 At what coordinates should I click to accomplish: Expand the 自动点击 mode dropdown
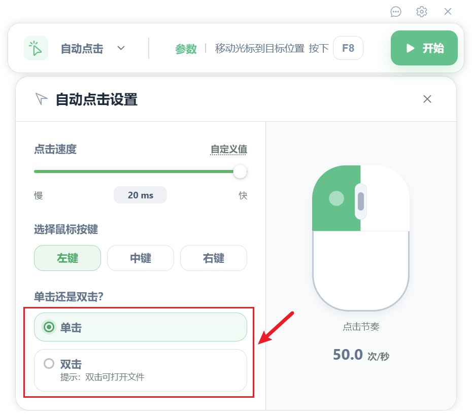(121, 48)
